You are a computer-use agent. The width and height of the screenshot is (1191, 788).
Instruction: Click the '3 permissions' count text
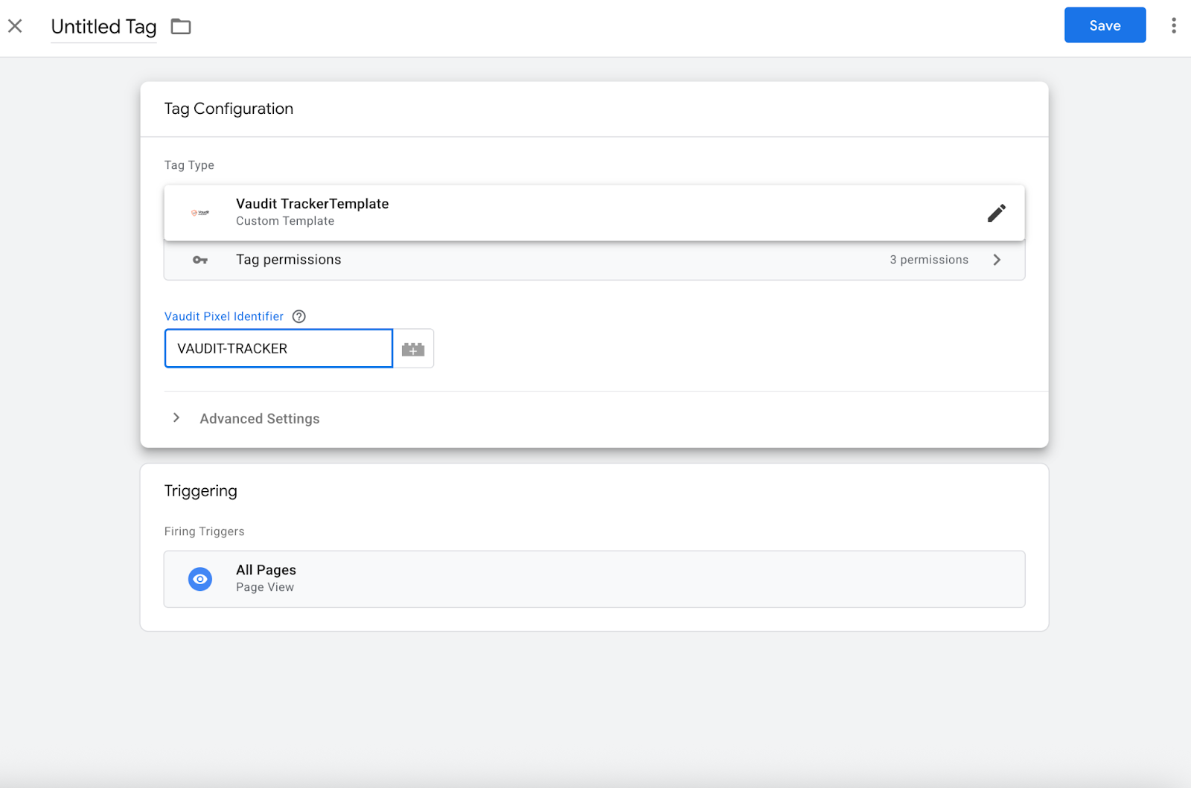pyautogui.click(x=928, y=260)
